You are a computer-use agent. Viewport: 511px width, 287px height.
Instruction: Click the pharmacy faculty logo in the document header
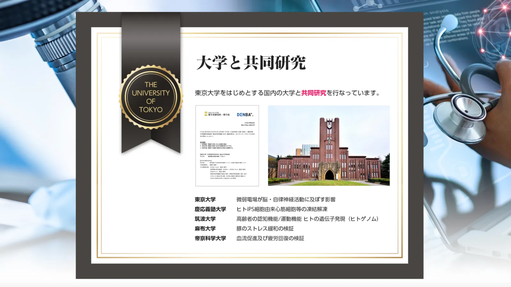pyautogui.click(x=217, y=114)
